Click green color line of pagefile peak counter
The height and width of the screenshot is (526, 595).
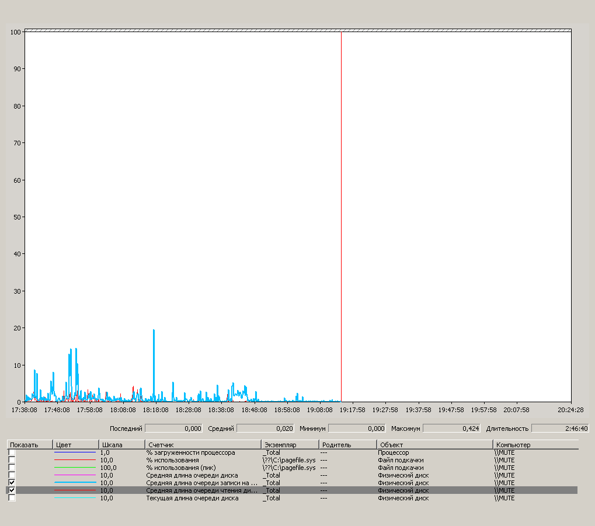pyautogui.click(x=75, y=468)
